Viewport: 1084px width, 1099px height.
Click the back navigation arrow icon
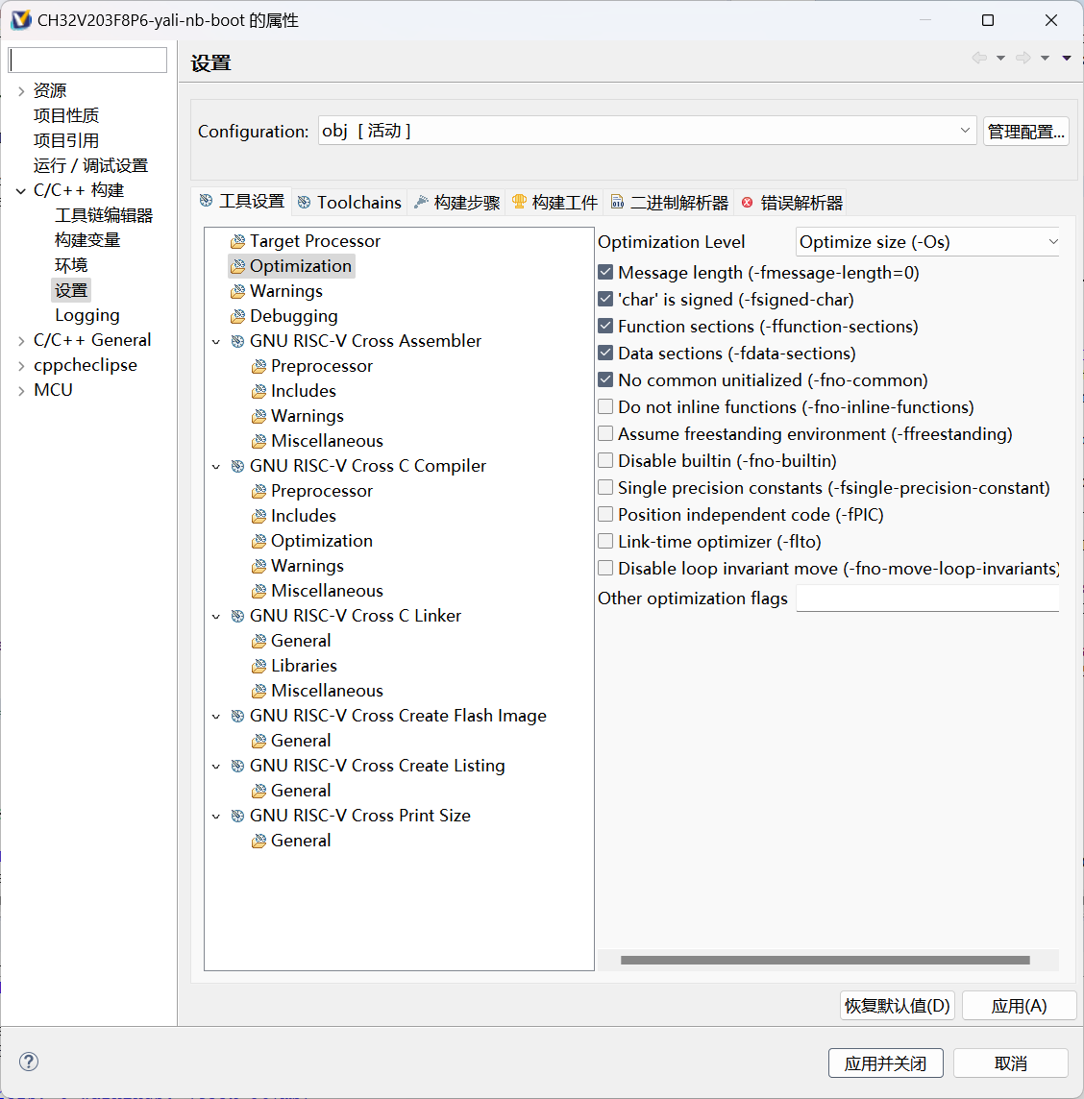[x=979, y=59]
